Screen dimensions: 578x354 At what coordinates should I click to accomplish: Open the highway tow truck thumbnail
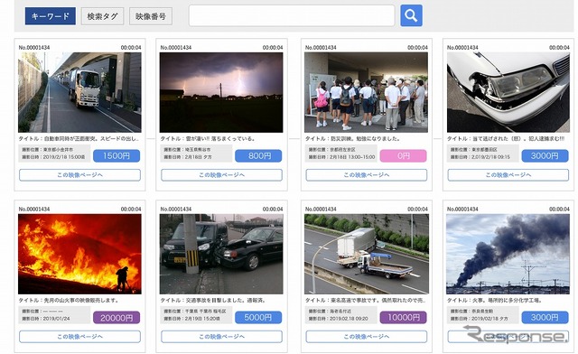pyautogui.click(x=366, y=254)
